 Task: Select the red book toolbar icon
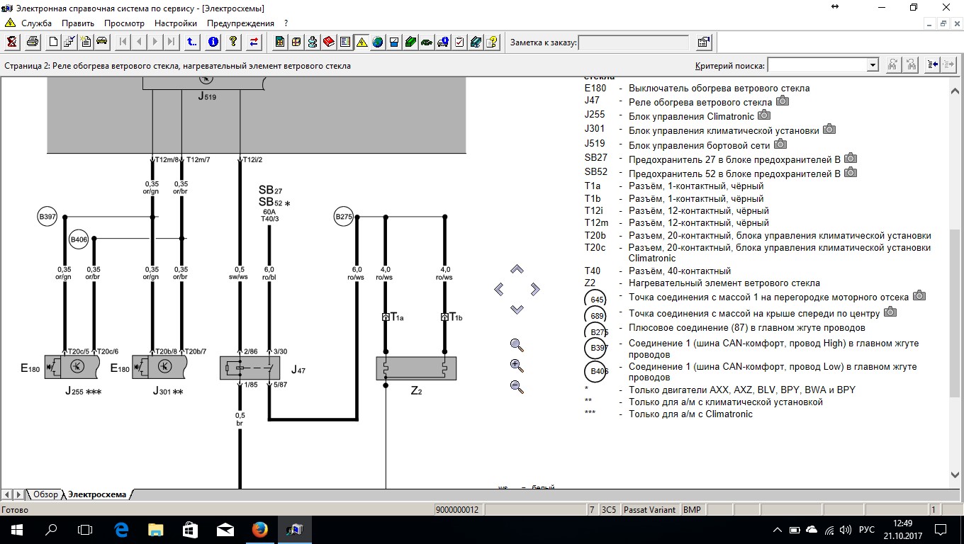pos(329,42)
